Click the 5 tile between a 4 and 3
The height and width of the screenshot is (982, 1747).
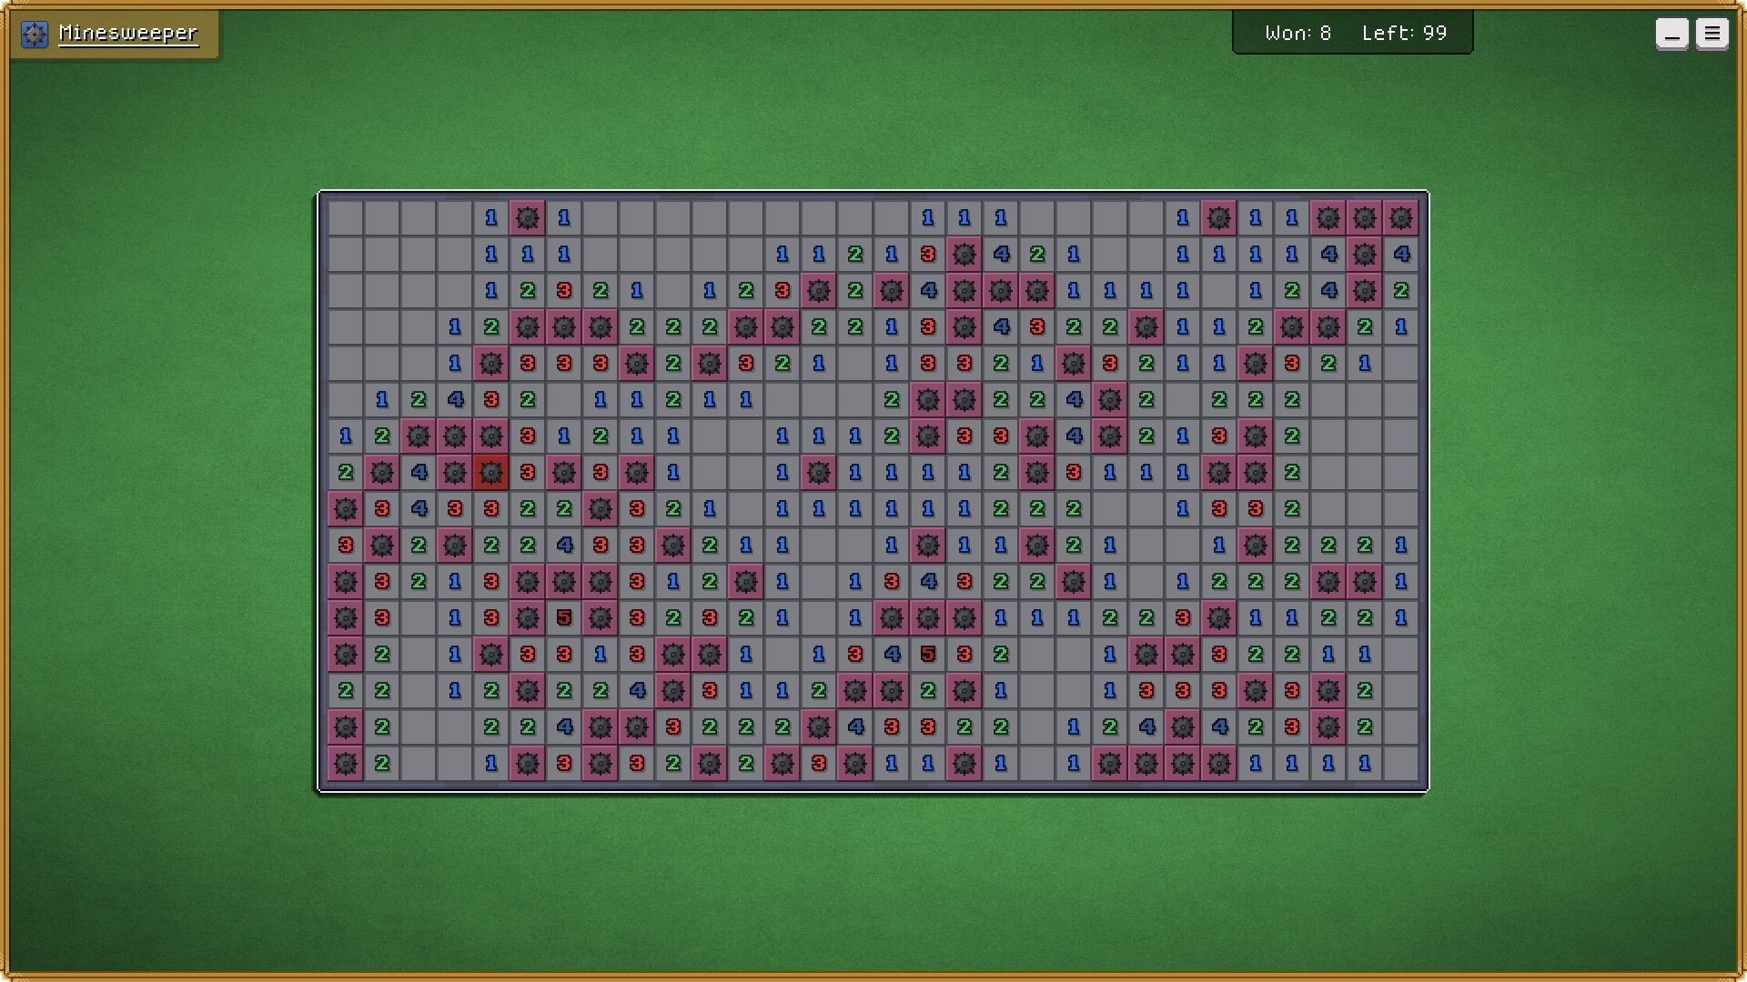pyautogui.click(x=928, y=655)
